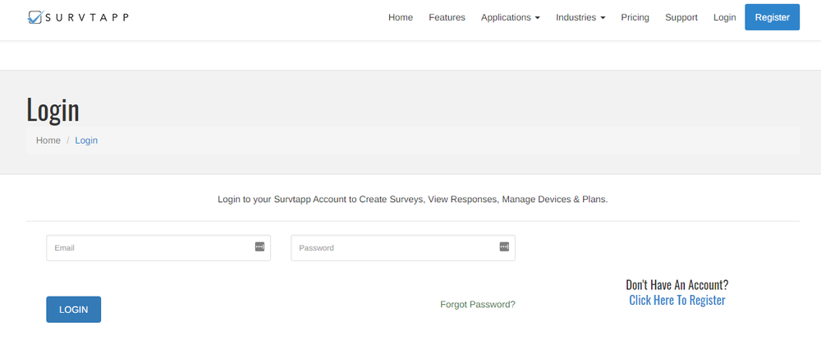Click the LOGIN submit button
821x359 pixels.
coord(73,309)
